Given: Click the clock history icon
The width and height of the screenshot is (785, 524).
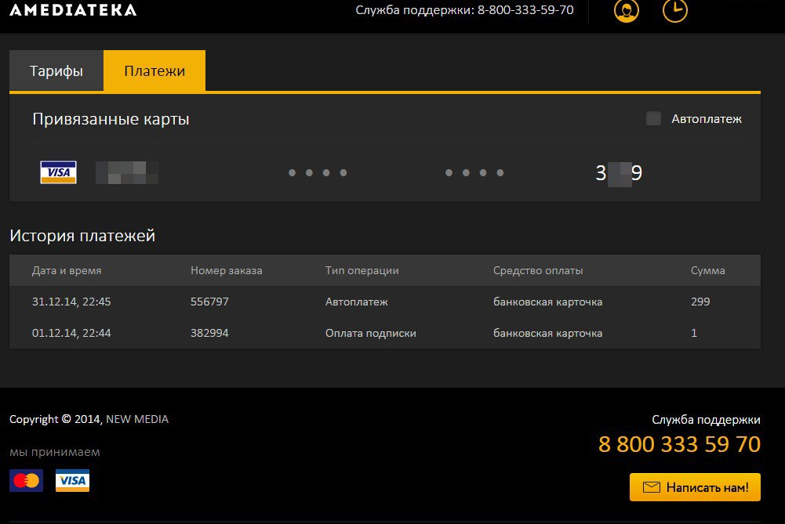Looking at the screenshot, I should pos(674,10).
